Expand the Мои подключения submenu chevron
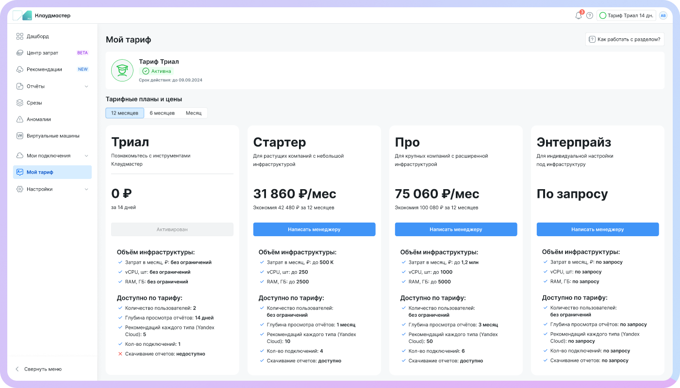The image size is (680, 388). [x=86, y=156]
